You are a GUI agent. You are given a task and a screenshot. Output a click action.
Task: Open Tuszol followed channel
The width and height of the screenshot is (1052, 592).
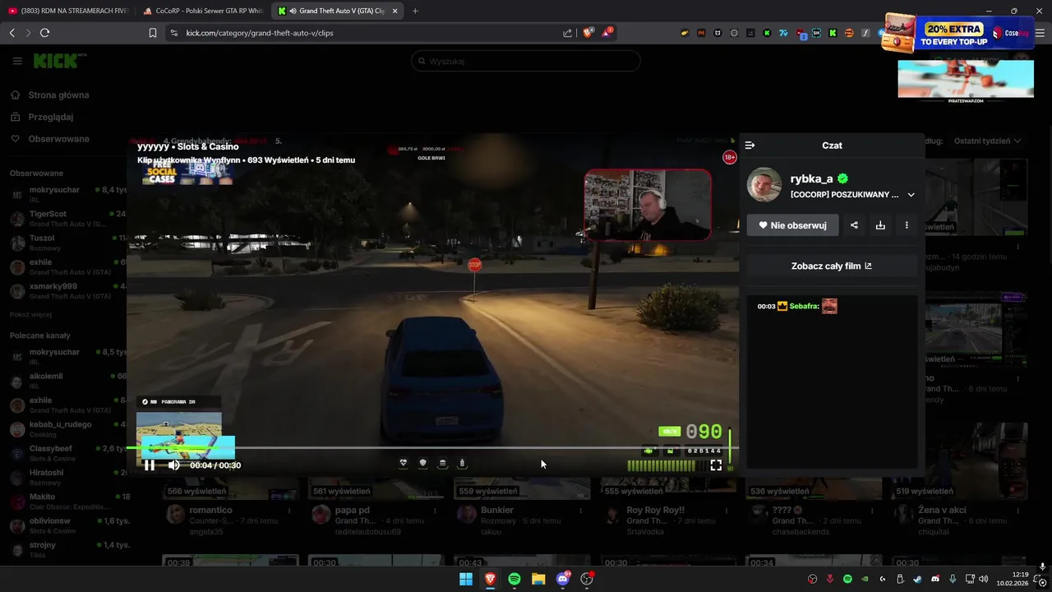tap(66, 242)
